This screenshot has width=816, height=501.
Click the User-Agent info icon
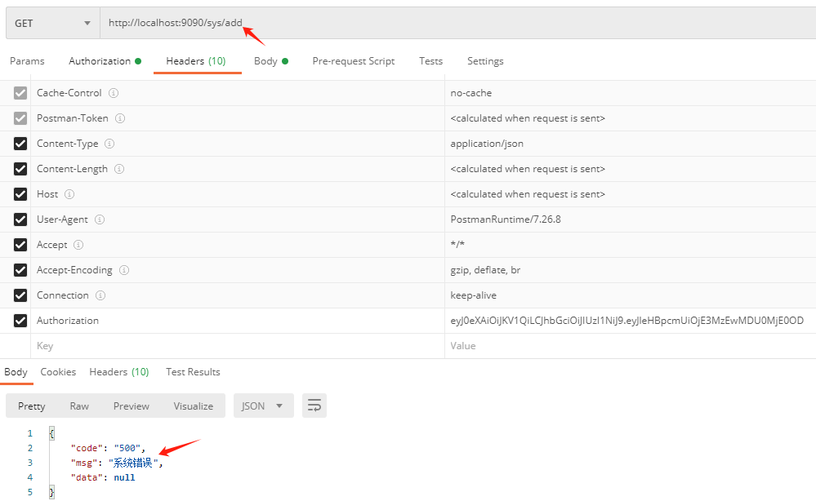pos(100,219)
